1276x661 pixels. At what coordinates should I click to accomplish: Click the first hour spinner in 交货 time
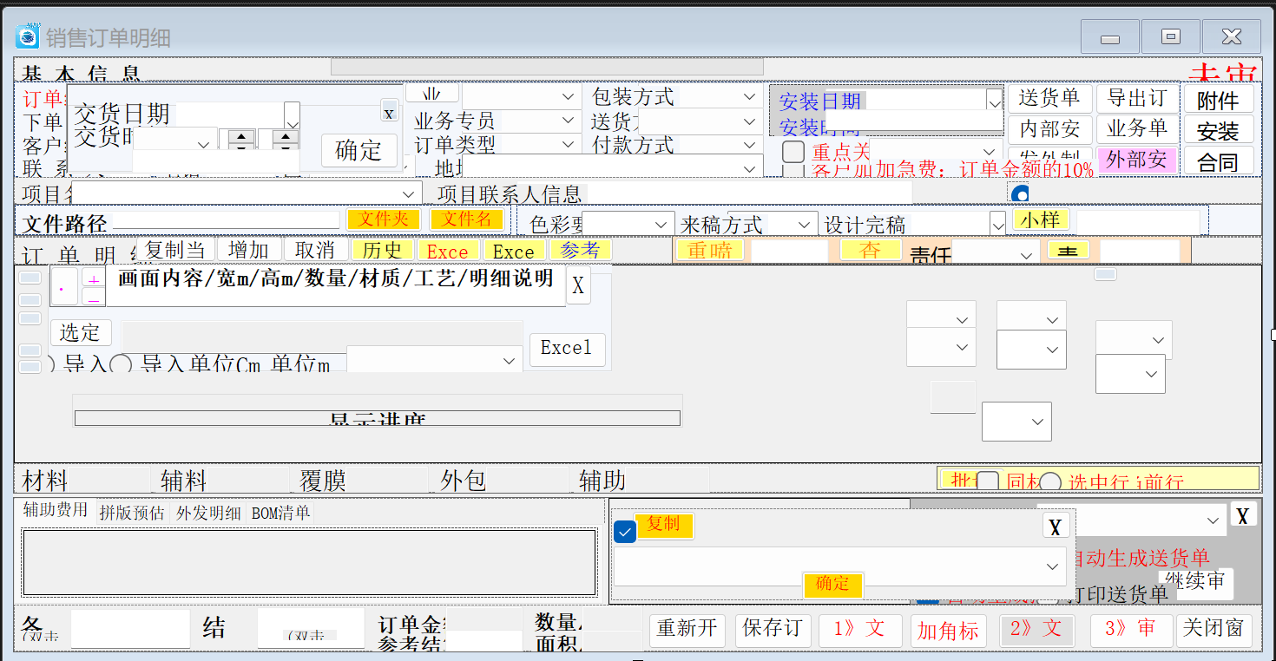click(x=242, y=141)
